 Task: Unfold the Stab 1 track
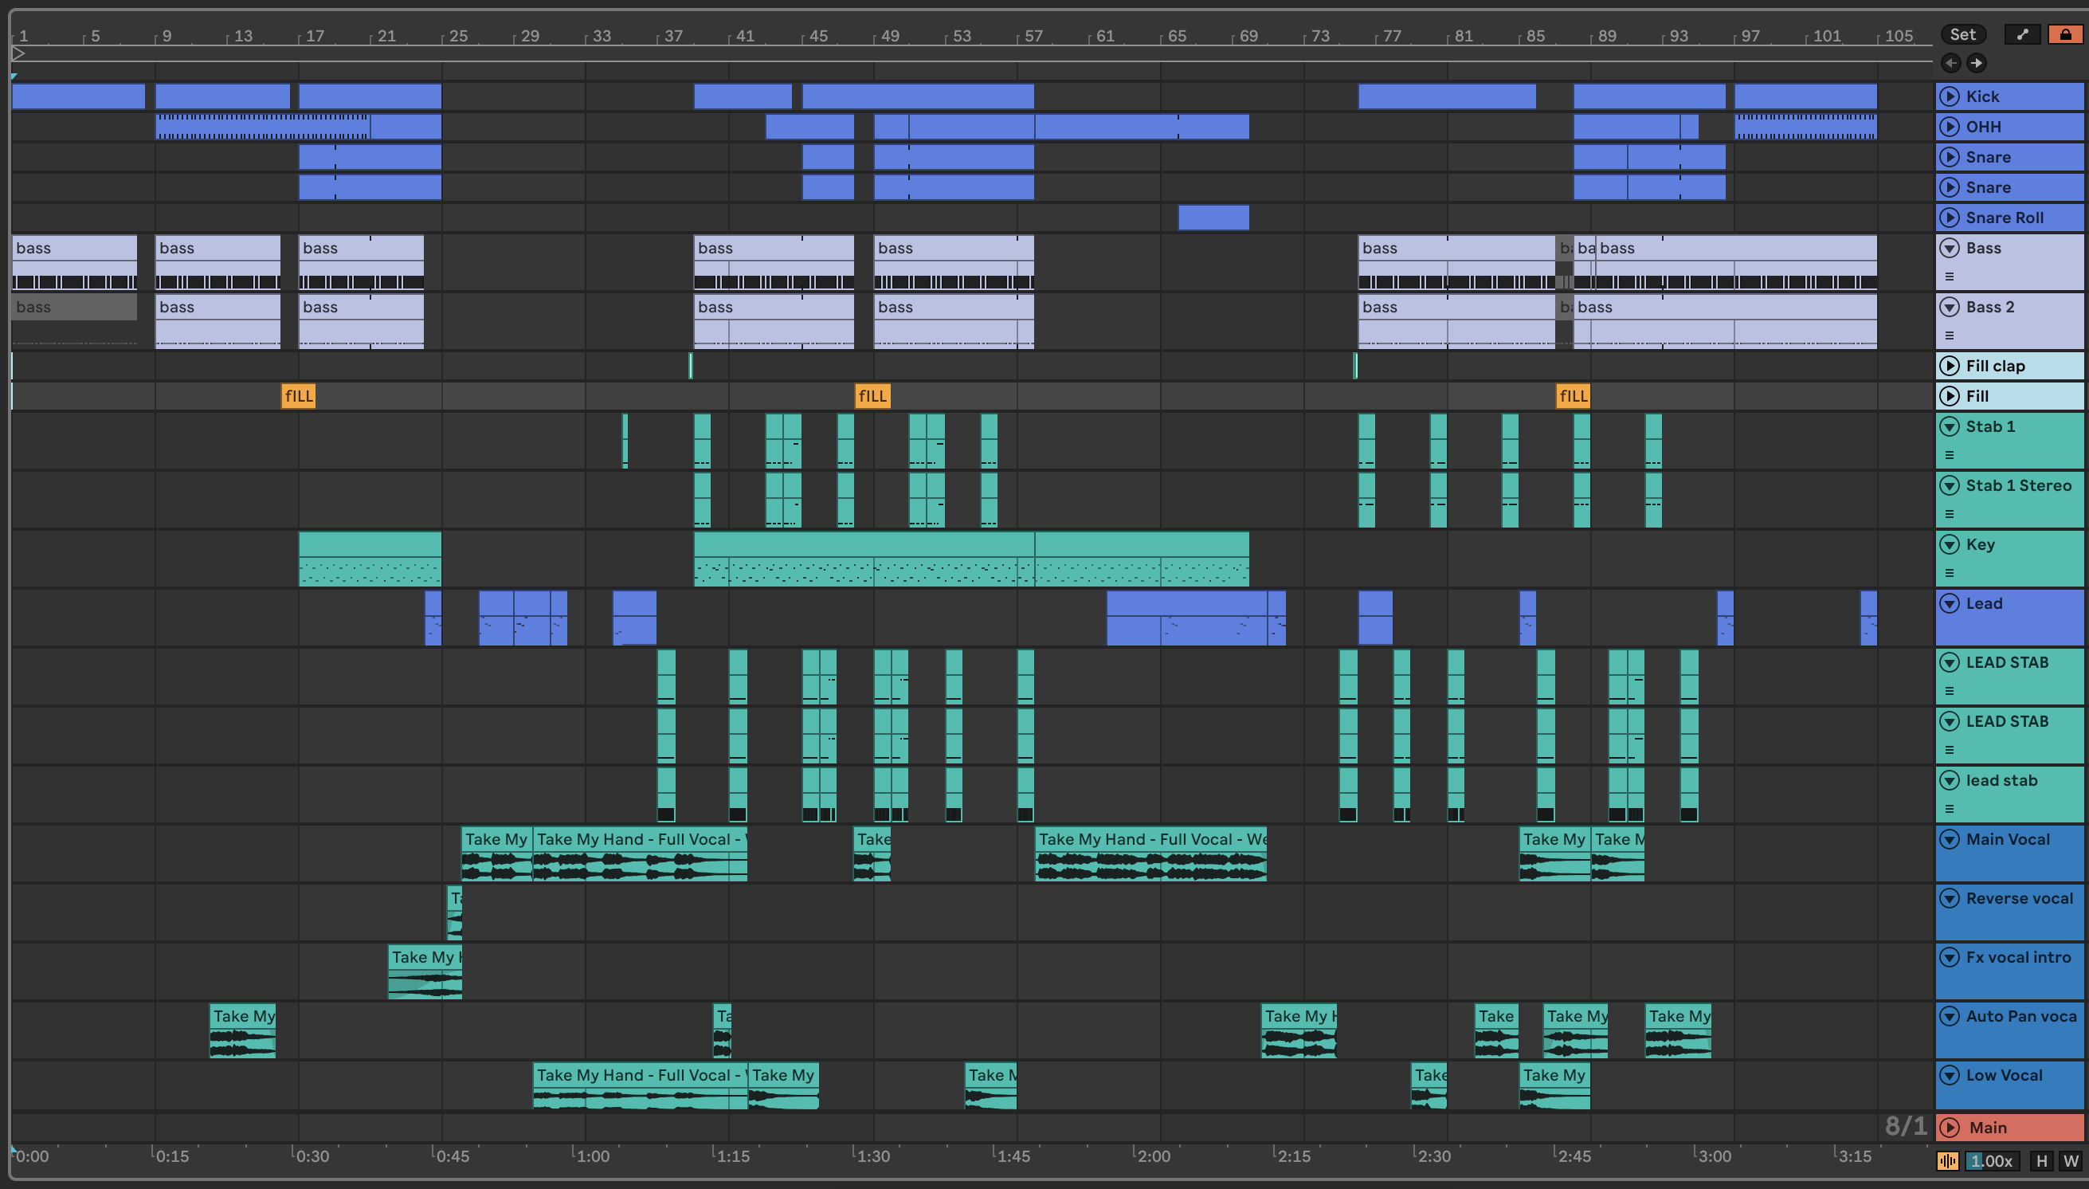1950,426
